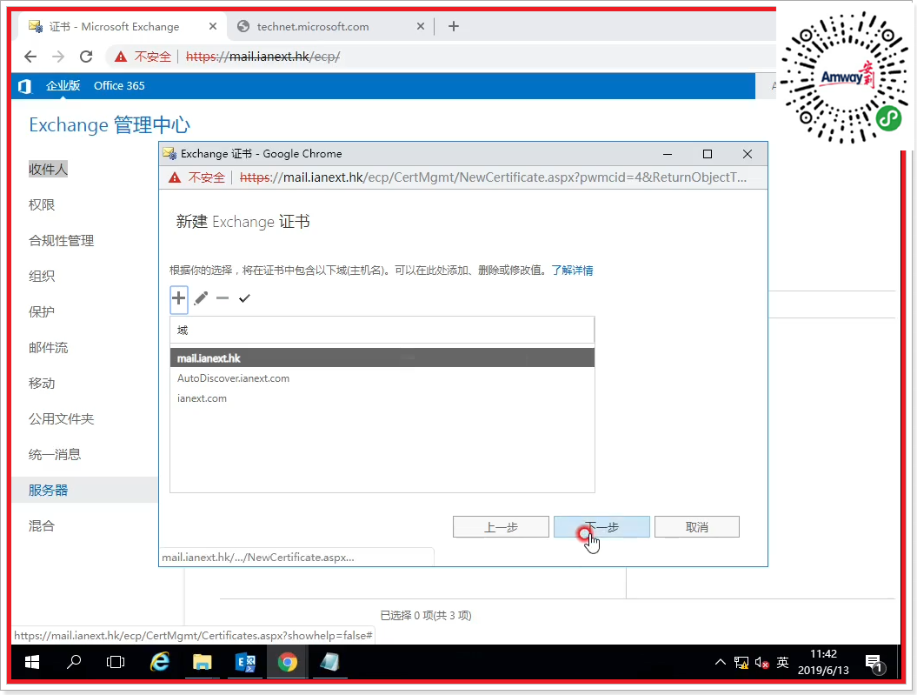Open the last pinned taskbar app

(329, 662)
